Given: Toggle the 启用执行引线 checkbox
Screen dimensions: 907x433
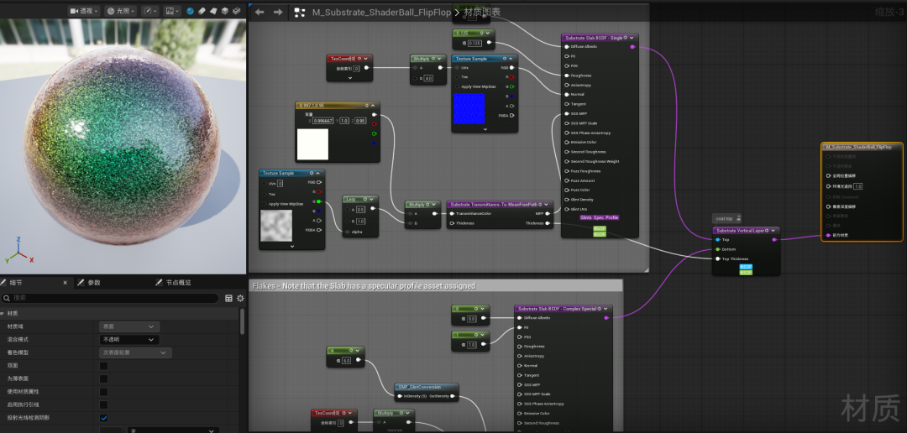Looking at the screenshot, I should tap(103, 404).
